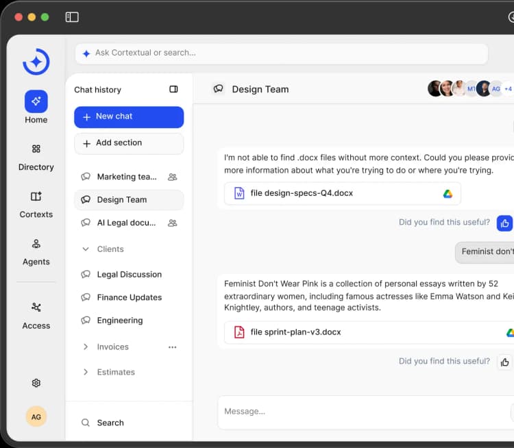Toggle sidebar icon in title bar
This screenshot has height=448, width=514.
pos(72,17)
